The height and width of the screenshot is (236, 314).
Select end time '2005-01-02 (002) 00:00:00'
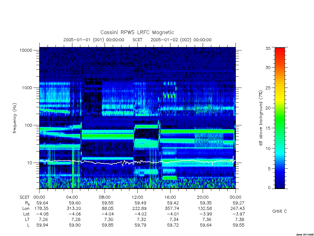[x=181, y=40]
